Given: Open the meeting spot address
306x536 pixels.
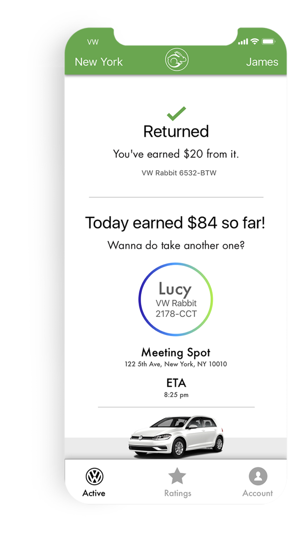Looking at the screenshot, I should click(176, 364).
